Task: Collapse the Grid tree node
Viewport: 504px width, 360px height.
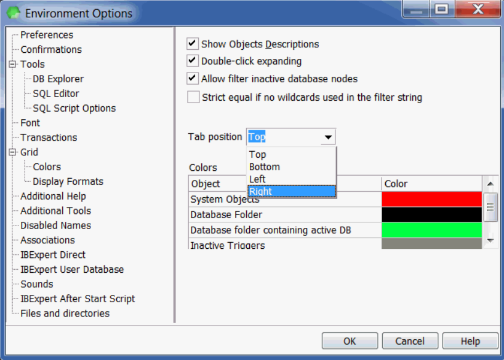Action: click(12, 152)
